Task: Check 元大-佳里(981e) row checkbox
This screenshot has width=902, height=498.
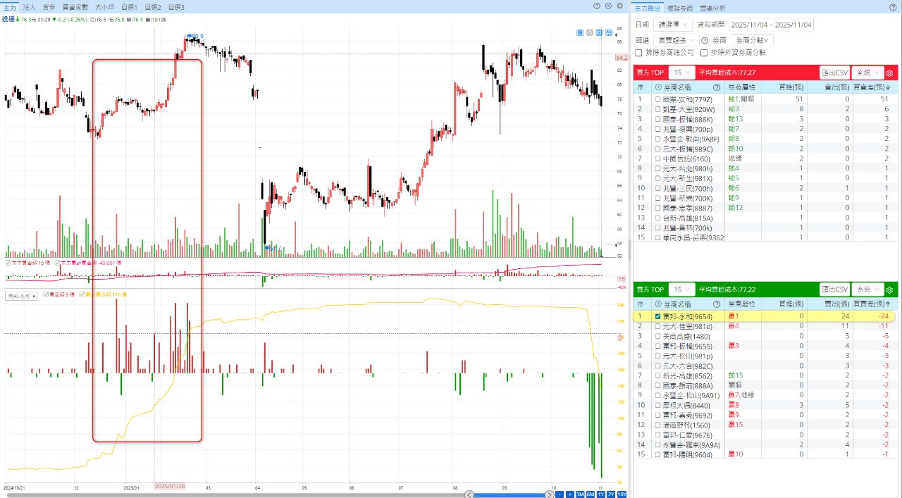Action: [658, 327]
